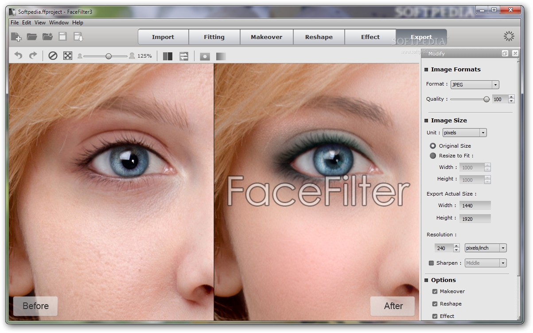The height and width of the screenshot is (333, 533).
Task: Click the circle-slash reset icon
Action: [x=53, y=56]
